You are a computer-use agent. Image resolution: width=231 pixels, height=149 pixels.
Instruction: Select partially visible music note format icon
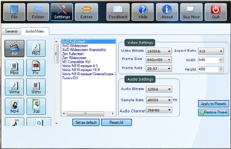pos(15,122)
